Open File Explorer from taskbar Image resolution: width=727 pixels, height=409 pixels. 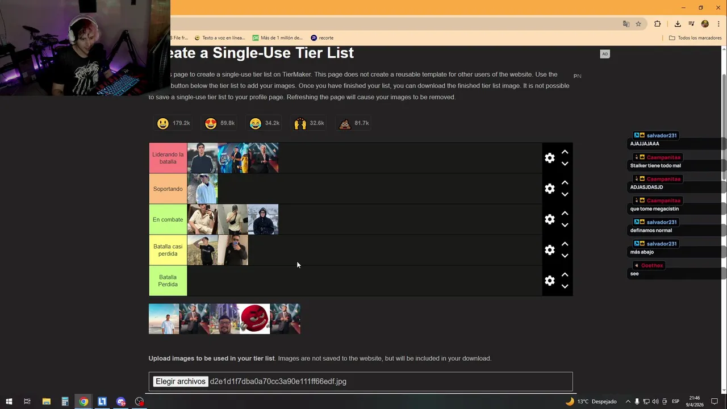[x=47, y=402]
